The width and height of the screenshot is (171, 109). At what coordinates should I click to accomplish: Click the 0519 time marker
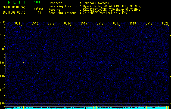tap(149, 23)
